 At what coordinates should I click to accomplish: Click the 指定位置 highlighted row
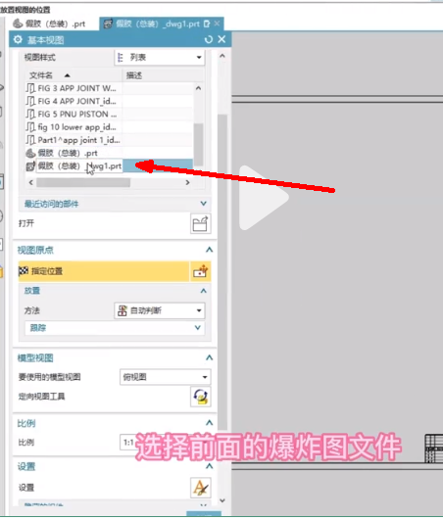(x=104, y=271)
